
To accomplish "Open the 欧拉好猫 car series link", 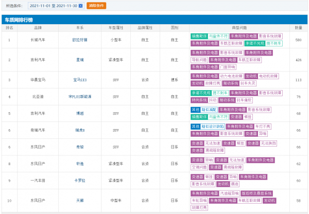I will point(80,39).
